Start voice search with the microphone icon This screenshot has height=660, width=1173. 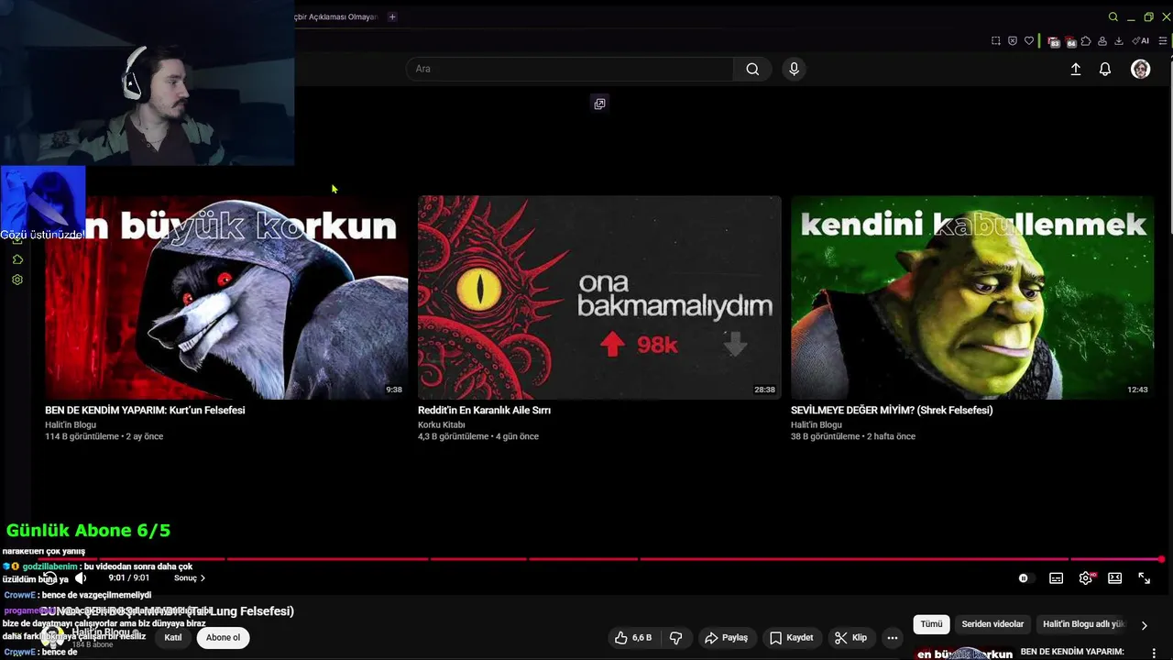point(794,69)
